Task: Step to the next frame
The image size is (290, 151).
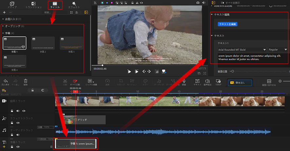Action: pos(149,71)
